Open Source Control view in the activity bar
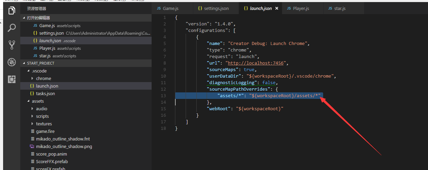428x170 pixels. point(12,45)
